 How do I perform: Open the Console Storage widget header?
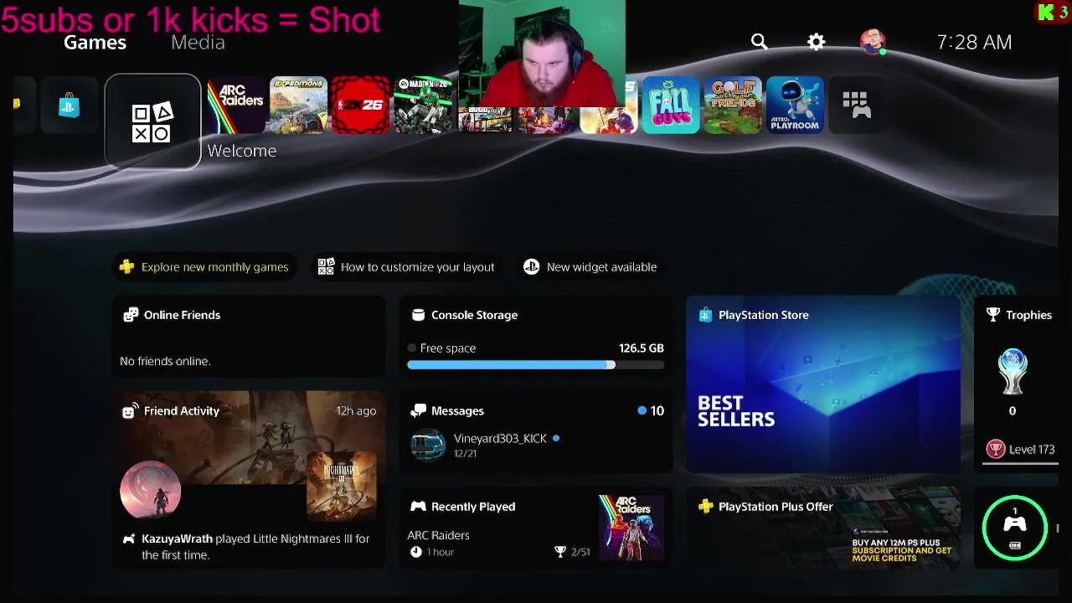(465, 315)
